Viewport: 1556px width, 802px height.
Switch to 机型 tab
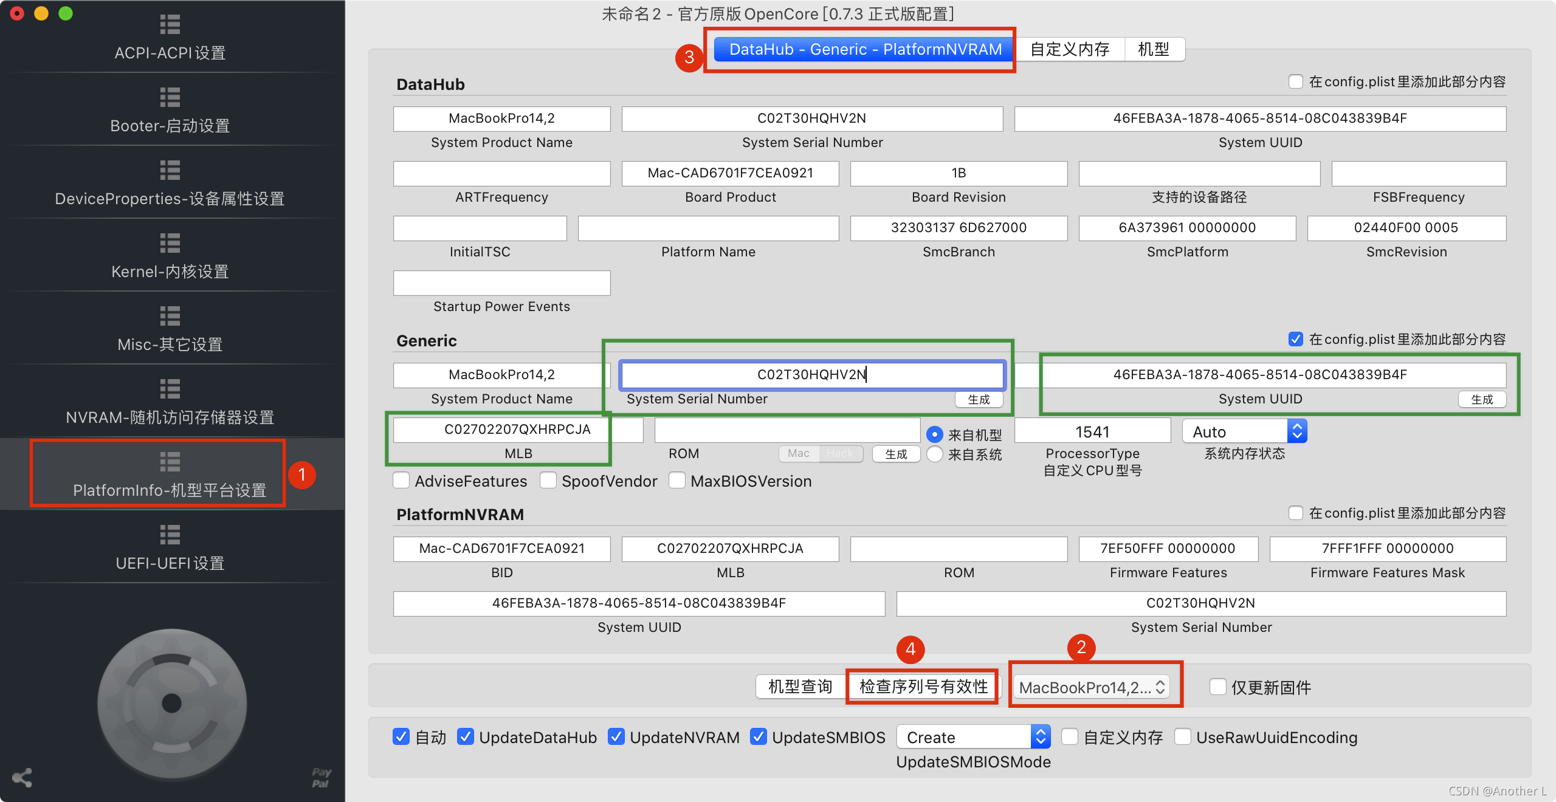point(1154,49)
